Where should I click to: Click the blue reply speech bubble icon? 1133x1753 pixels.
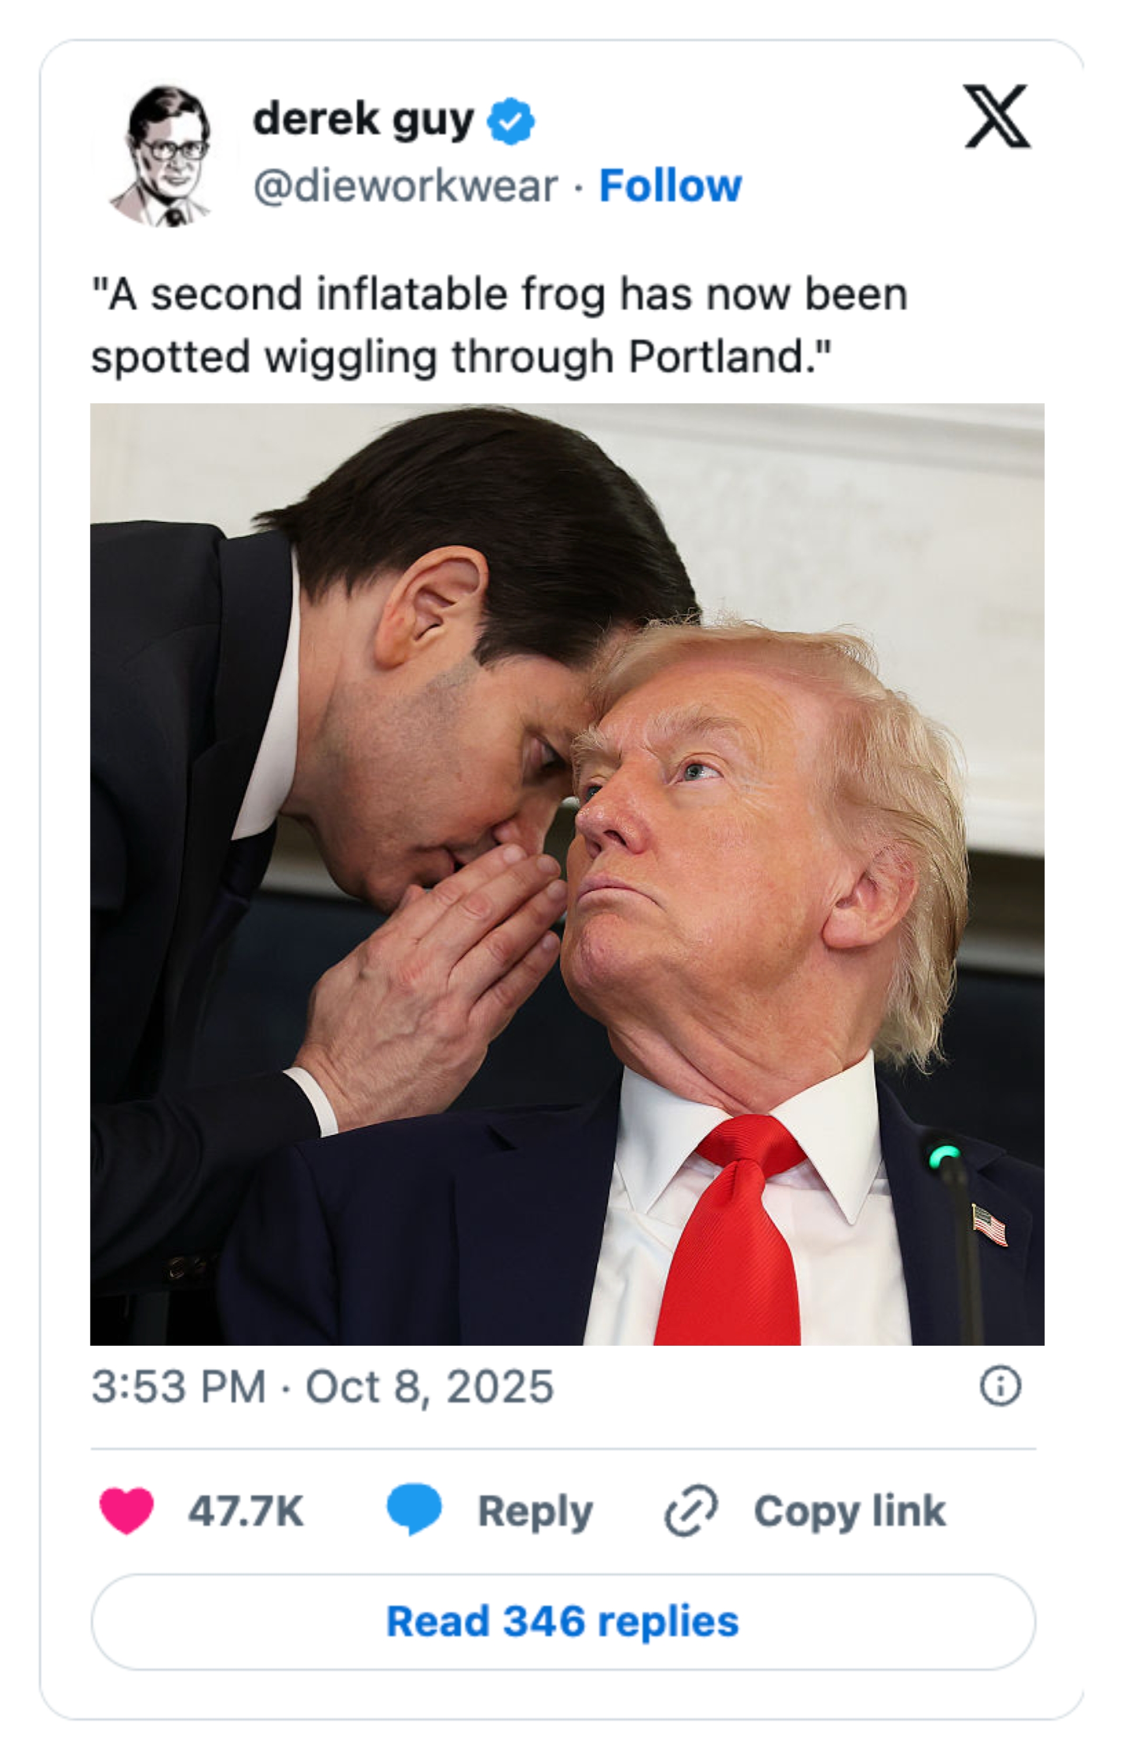(414, 1510)
